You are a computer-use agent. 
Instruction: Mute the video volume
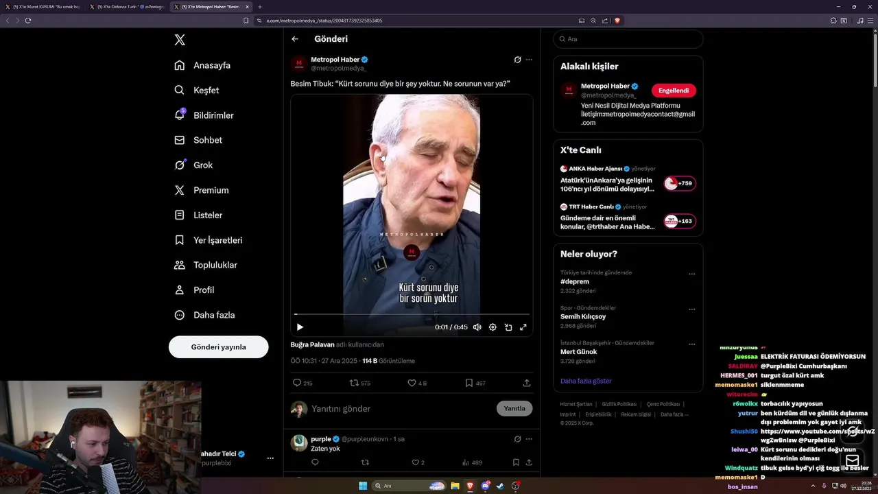click(x=477, y=327)
